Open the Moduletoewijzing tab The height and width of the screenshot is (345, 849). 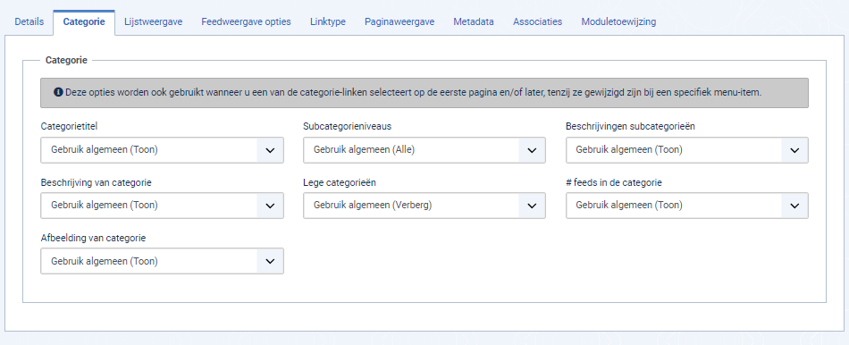tap(619, 21)
